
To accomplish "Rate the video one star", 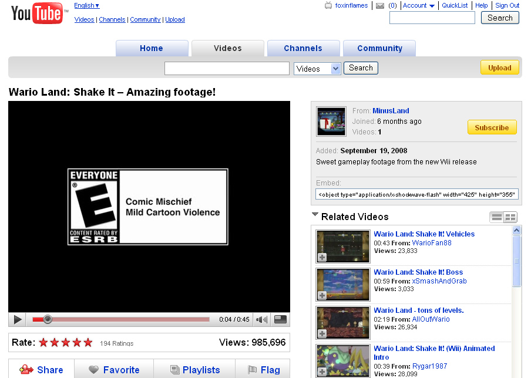I will click(x=43, y=343).
